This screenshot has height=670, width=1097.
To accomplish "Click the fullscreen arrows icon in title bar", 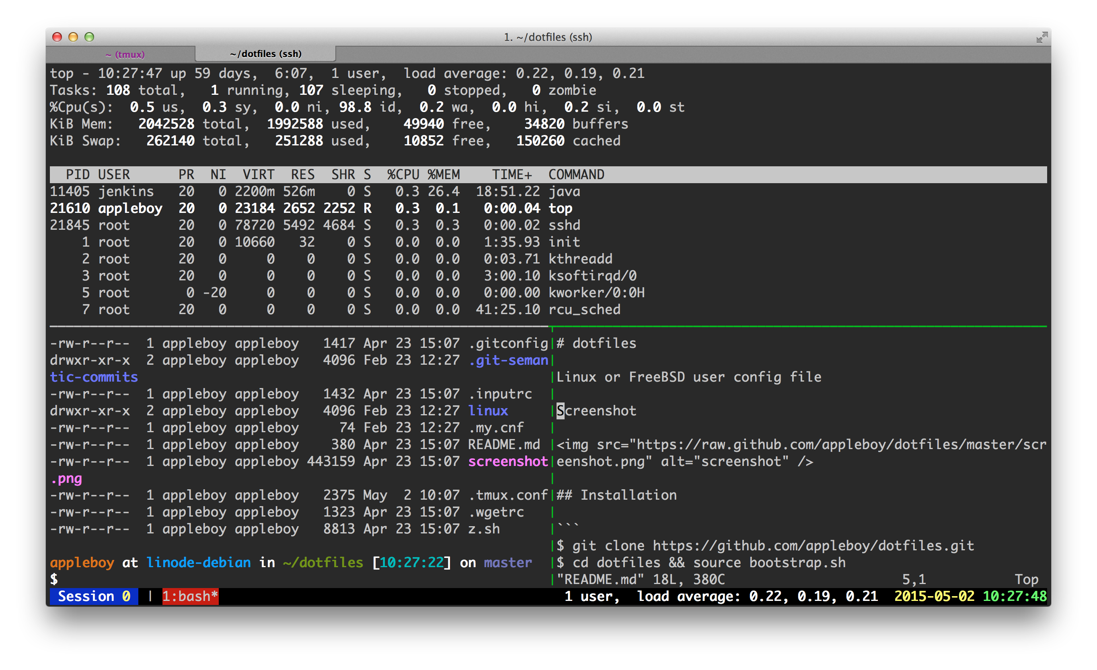I will click(x=1042, y=37).
